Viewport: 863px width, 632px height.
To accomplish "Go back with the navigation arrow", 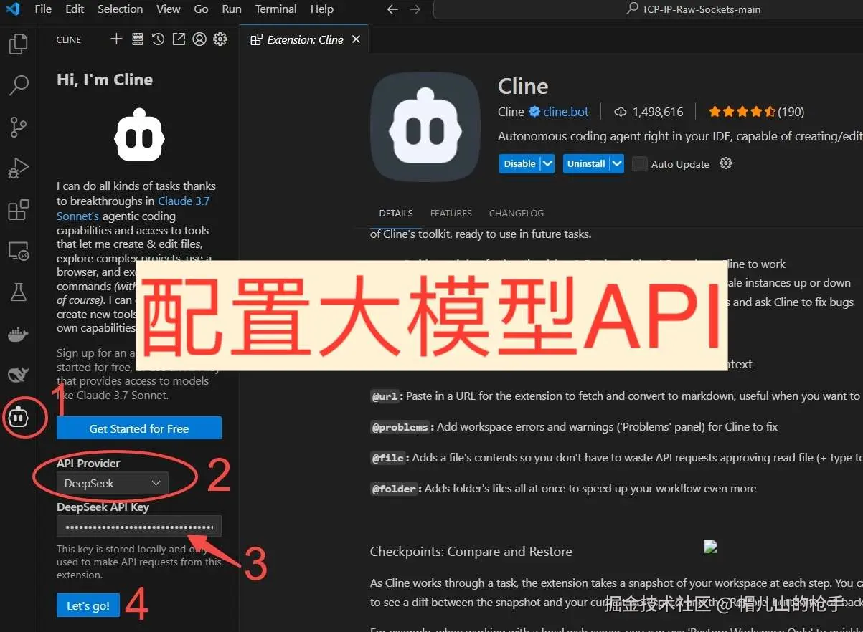I will [392, 9].
